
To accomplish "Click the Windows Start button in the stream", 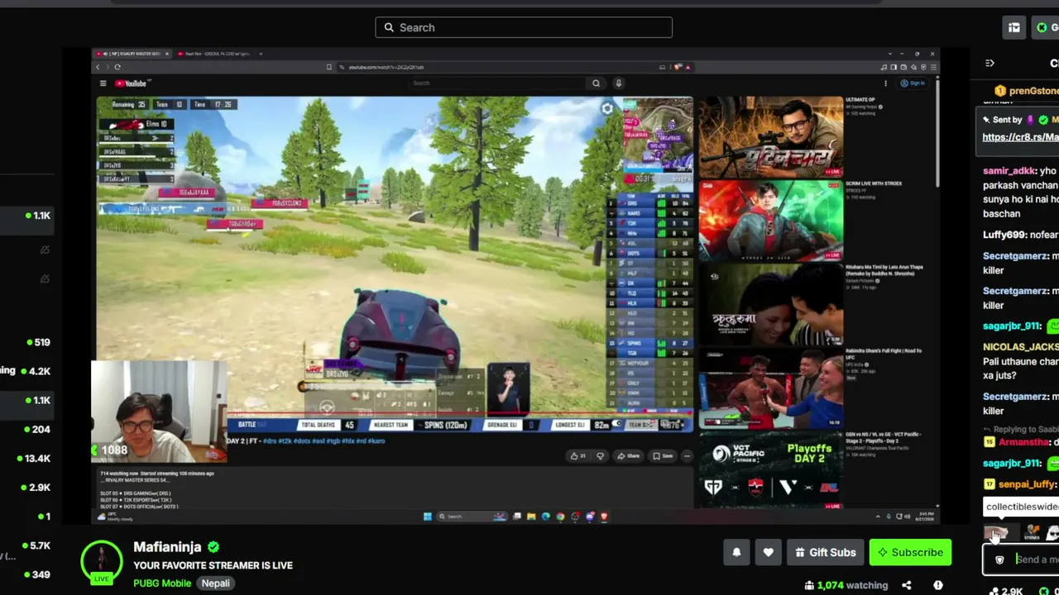I will click(427, 516).
